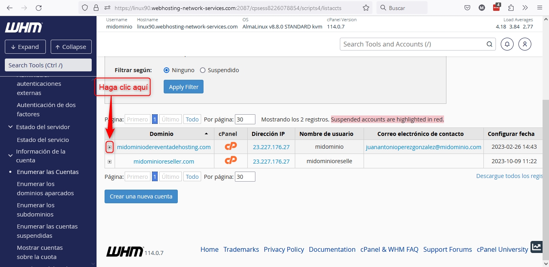
Task: Open the notifications bell icon
Action: [x=507, y=44]
